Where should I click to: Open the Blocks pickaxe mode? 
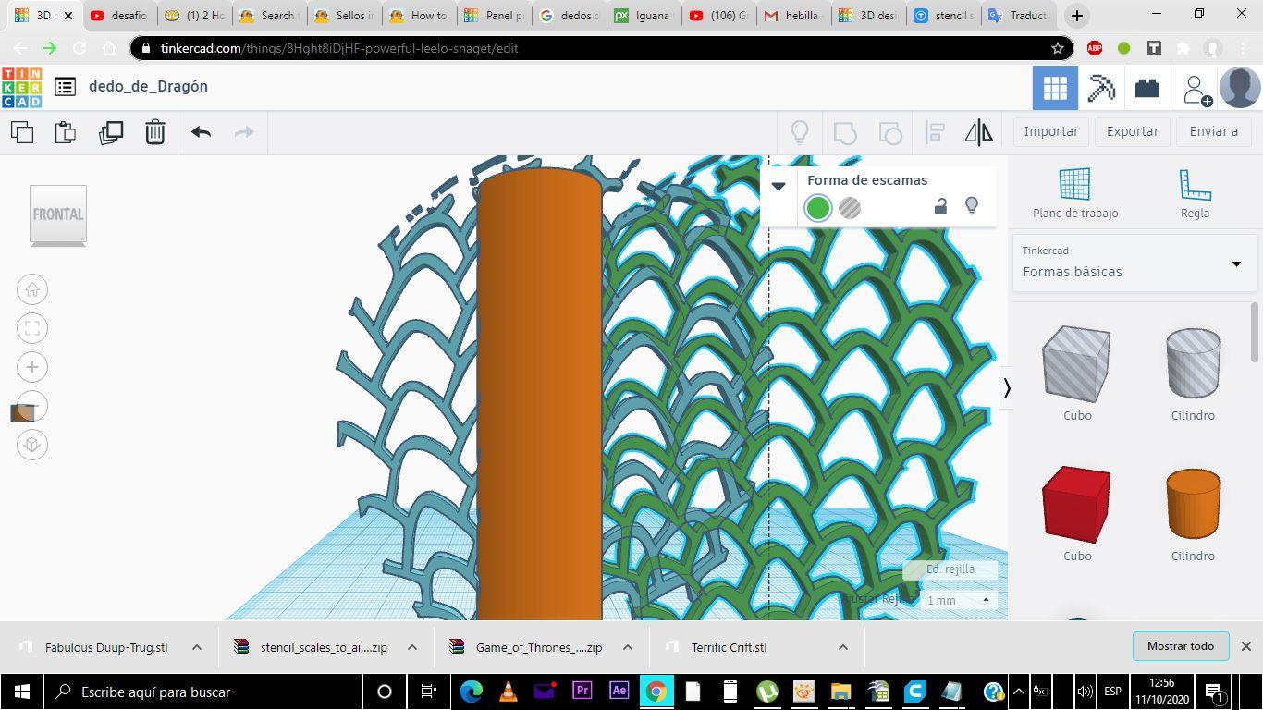pyautogui.click(x=1101, y=88)
